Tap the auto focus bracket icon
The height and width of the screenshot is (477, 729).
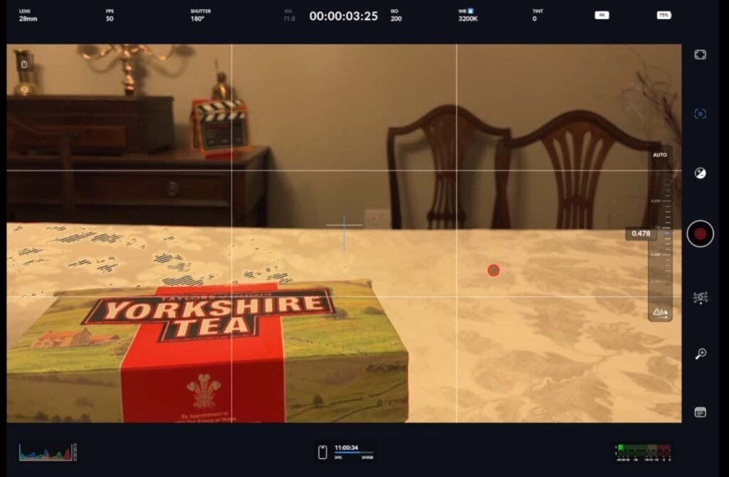pos(701,114)
